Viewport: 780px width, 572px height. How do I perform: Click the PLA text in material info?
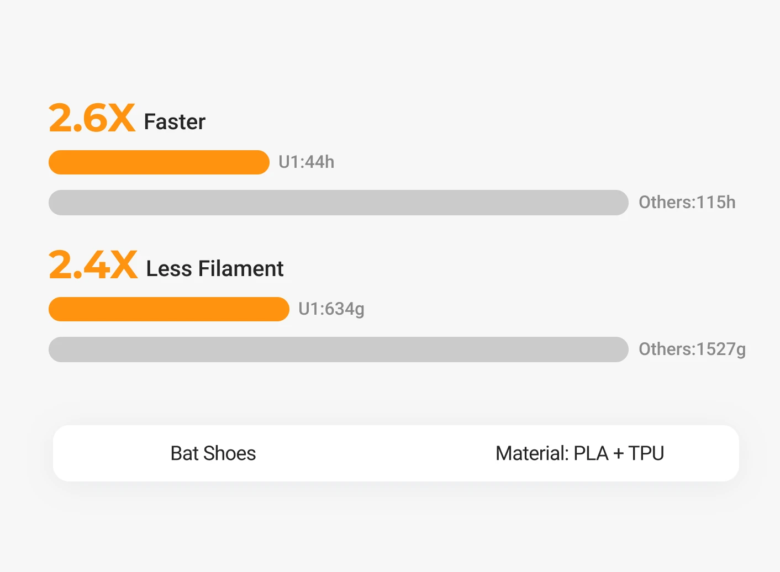[591, 453]
